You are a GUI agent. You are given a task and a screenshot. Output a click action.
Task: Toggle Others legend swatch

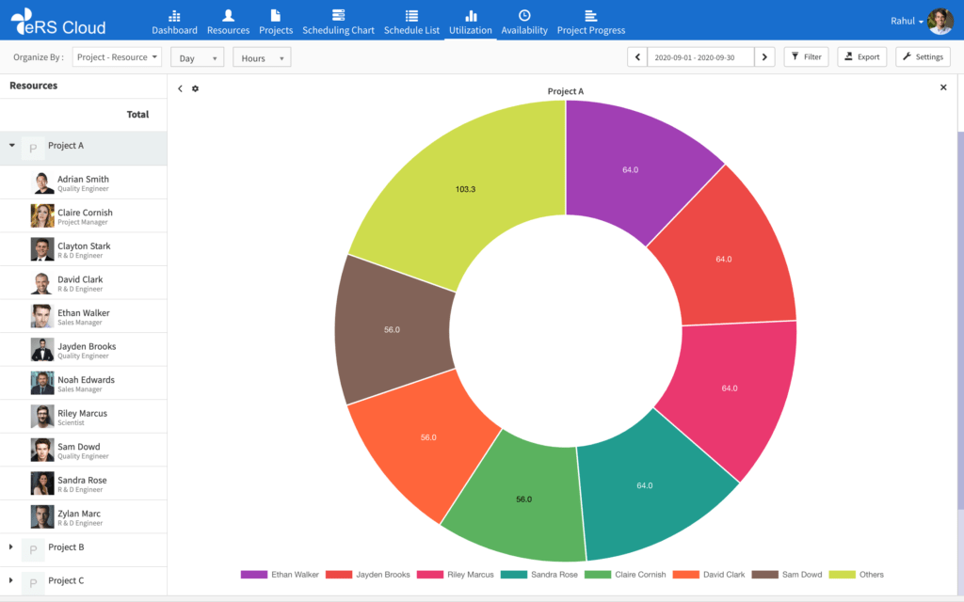843,575
